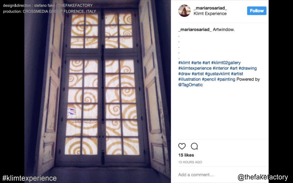Click the caption author name _mariarosariad_
Viewport: 293px width, 183px height.
point(195,29)
